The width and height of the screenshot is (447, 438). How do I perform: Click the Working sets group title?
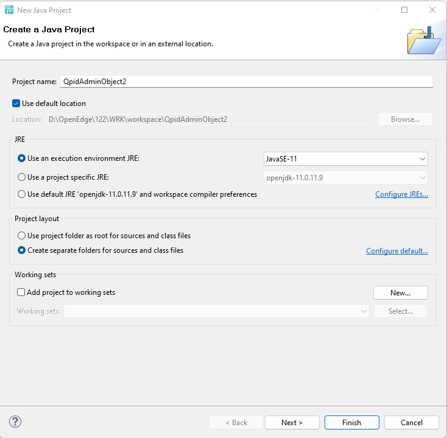point(35,275)
